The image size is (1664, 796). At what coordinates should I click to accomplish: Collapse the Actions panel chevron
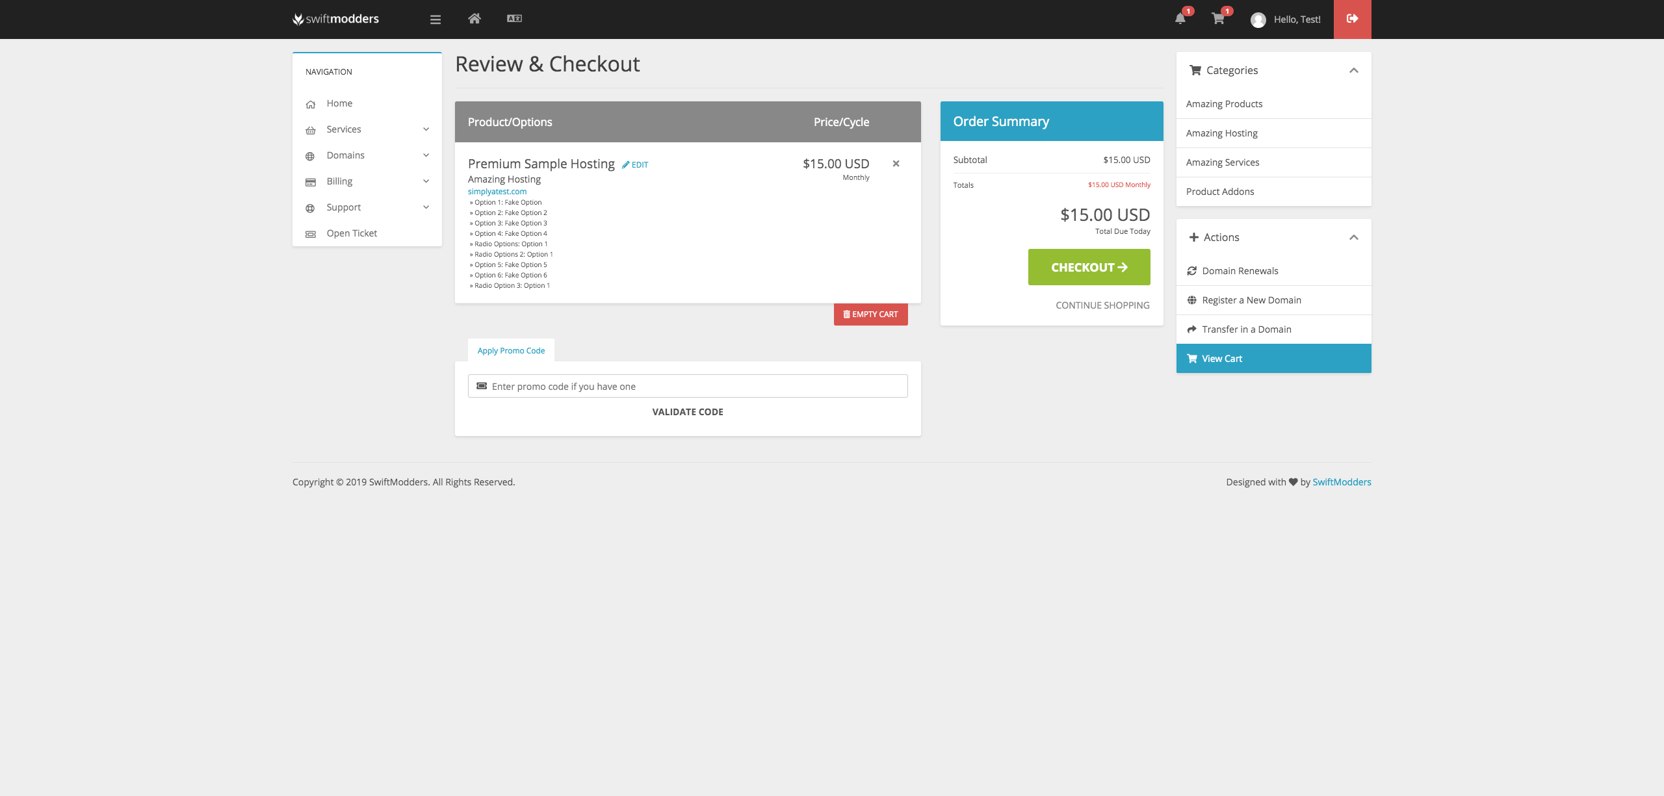[x=1353, y=237]
